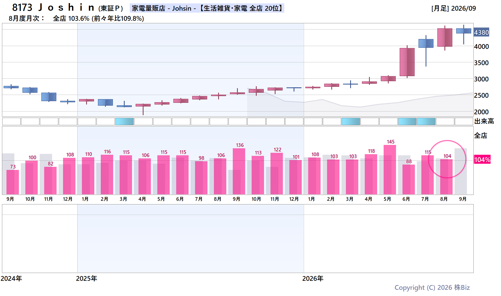Click the bar value 73

13,167
